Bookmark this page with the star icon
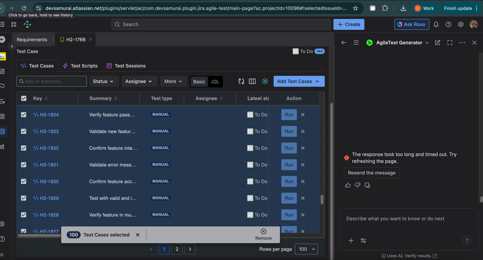The width and height of the screenshot is (483, 260). [x=355, y=8]
